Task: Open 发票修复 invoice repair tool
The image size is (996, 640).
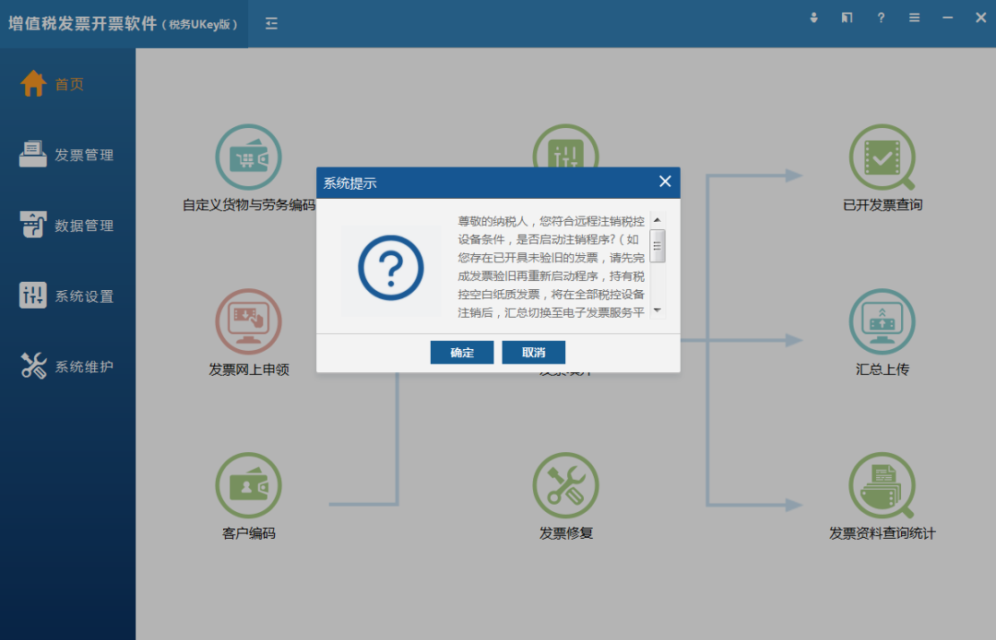Action: pos(565,484)
